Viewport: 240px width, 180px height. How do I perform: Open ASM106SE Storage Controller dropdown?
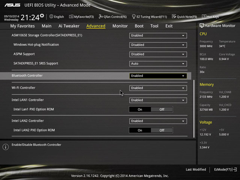[x=158, y=36]
